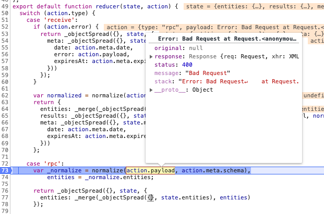Click 'state.entities' on line 77
Viewport: 324px width, 214px height.
click(185, 197)
